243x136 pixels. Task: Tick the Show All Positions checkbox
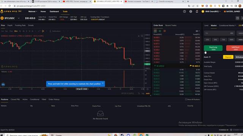coord(186,99)
